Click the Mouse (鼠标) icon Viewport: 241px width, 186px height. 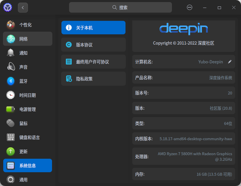[x=11, y=124]
